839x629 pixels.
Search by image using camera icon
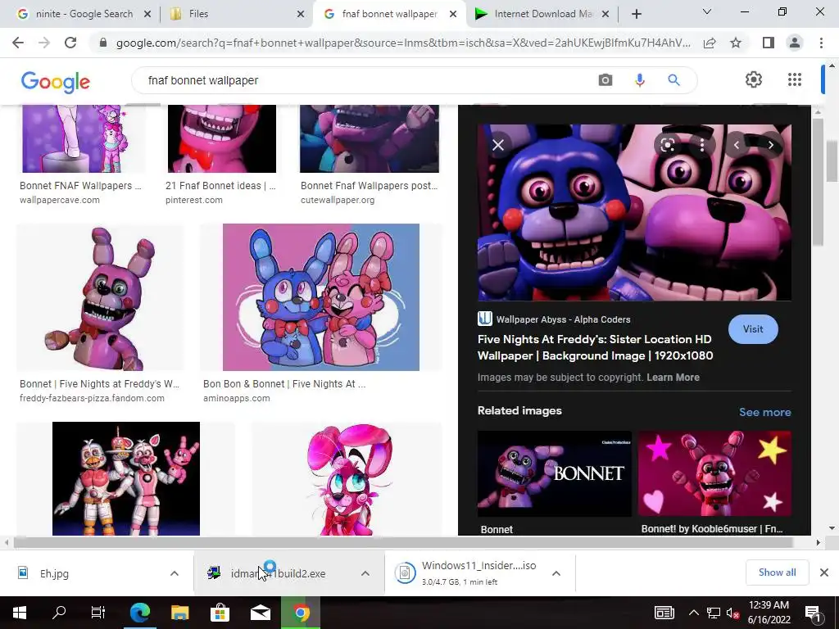[x=605, y=80]
